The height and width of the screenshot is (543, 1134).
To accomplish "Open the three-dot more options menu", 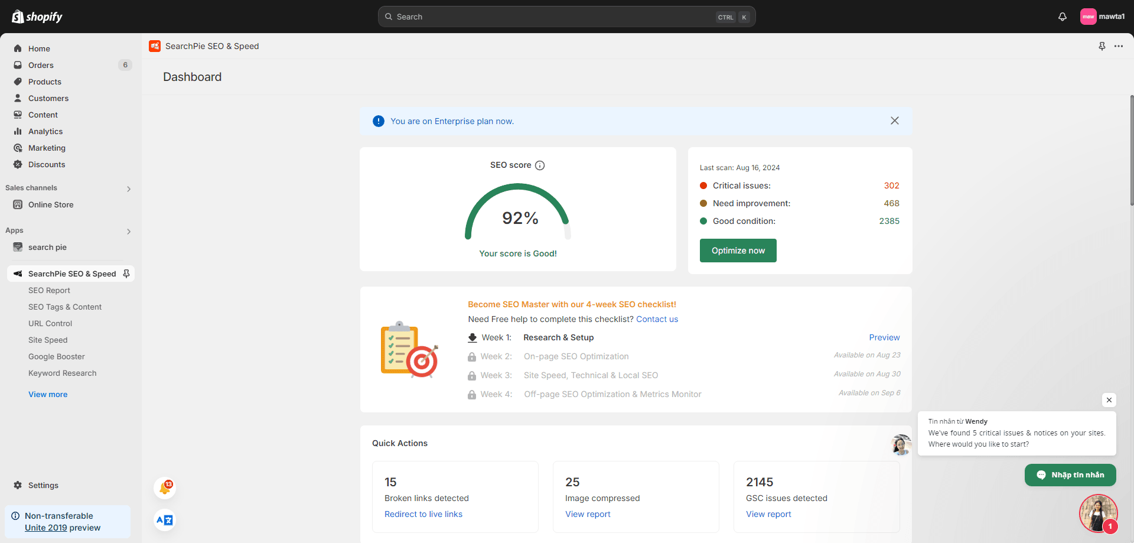I will [x=1119, y=46].
